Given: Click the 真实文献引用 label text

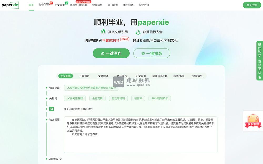Looking at the screenshot, I should point(118,32).
